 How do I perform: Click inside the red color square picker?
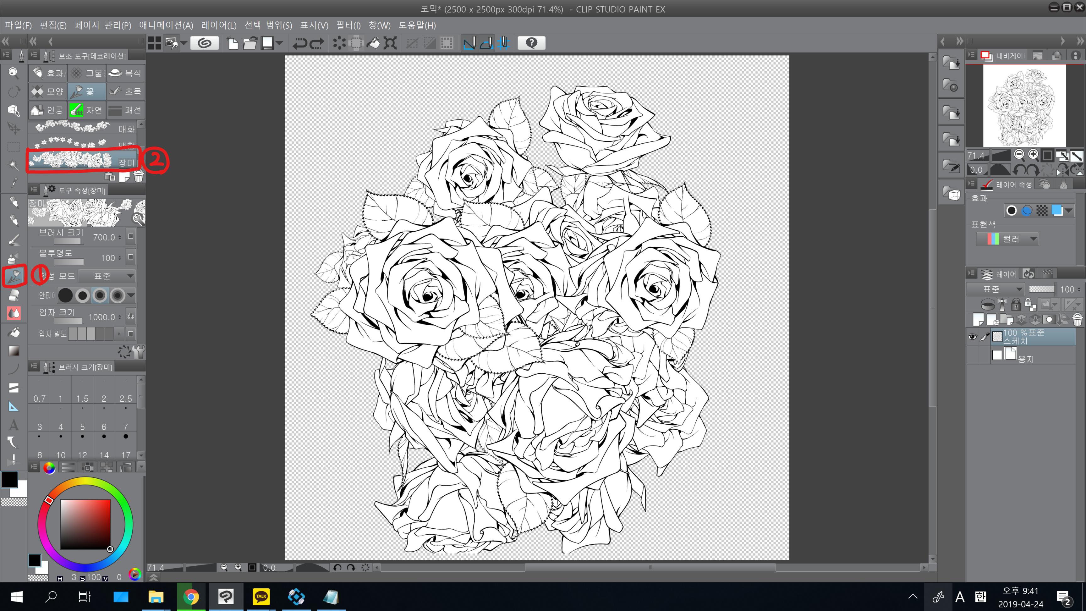[85, 524]
